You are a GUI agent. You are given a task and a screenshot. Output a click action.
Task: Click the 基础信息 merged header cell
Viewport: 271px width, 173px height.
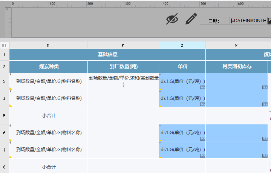pyautogui.click(x=107, y=55)
